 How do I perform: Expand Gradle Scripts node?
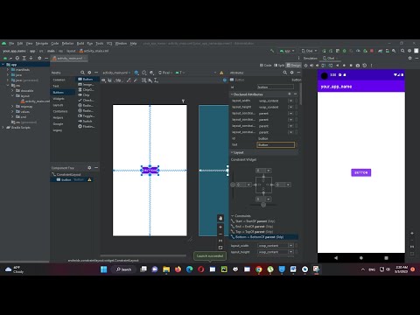[3, 128]
